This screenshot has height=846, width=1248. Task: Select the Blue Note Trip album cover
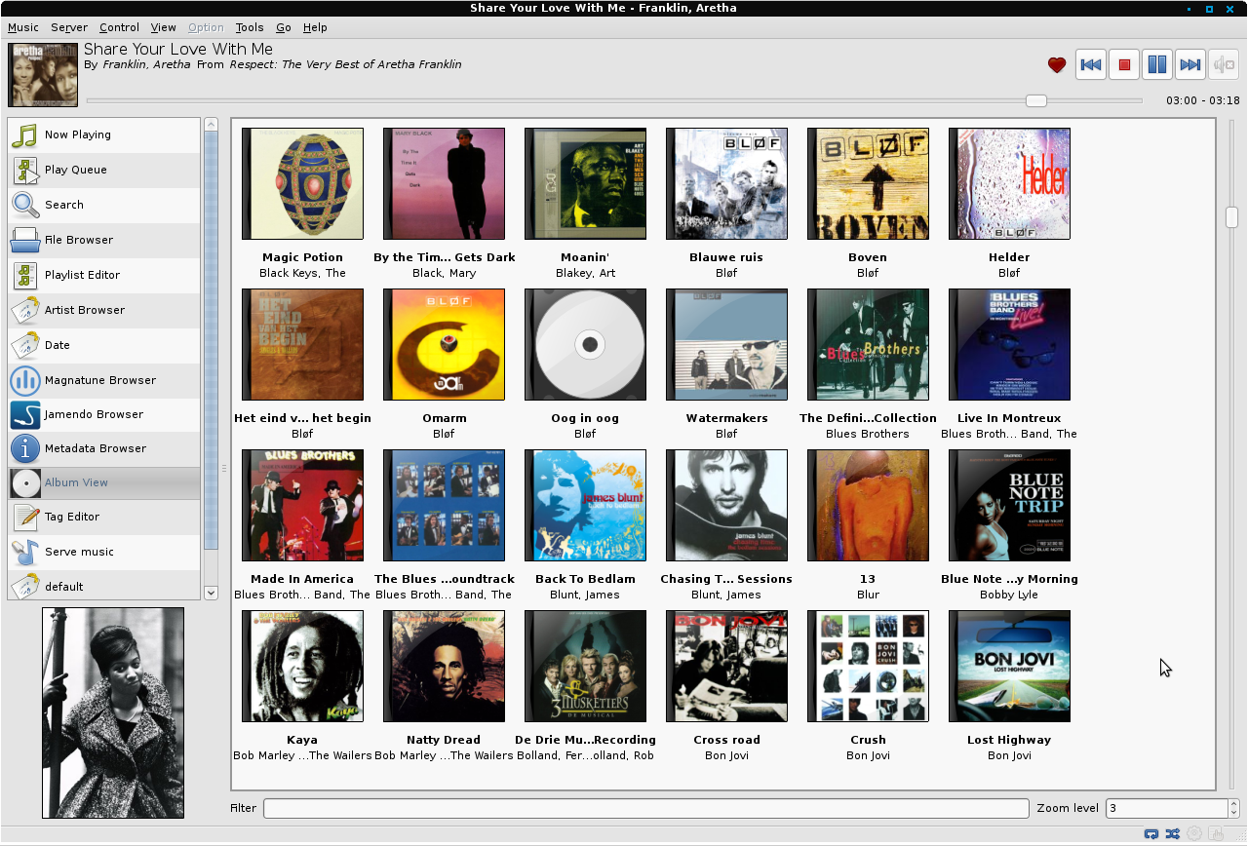point(1009,505)
